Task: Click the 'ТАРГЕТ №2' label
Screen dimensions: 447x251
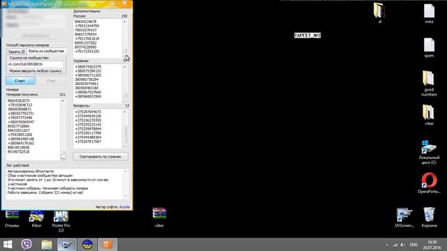Action: click(307, 36)
